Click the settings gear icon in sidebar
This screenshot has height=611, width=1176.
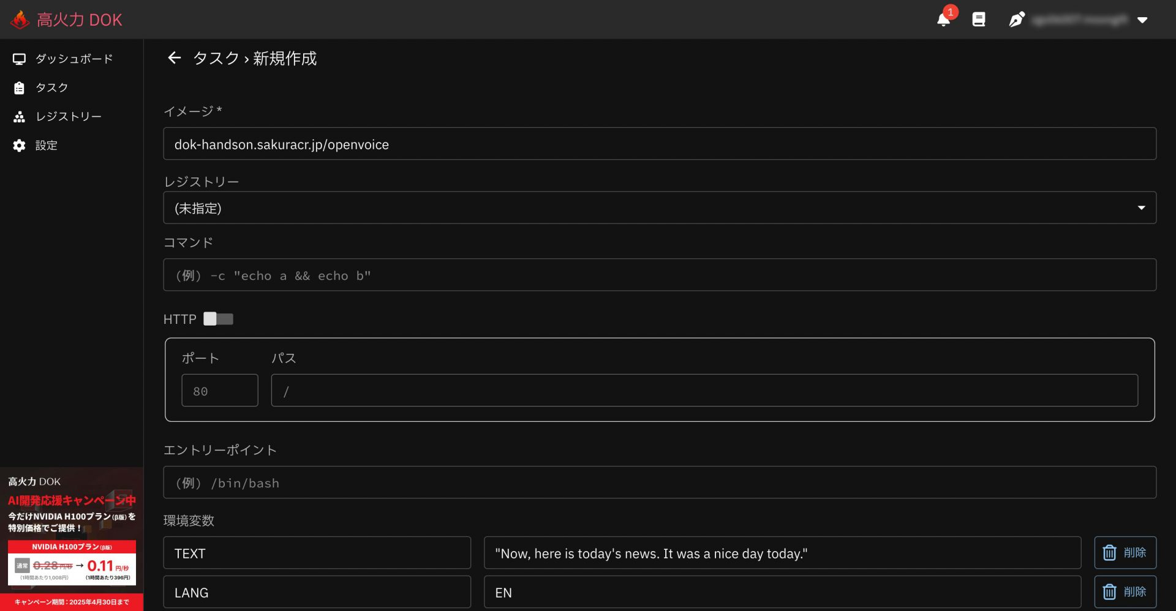click(19, 146)
